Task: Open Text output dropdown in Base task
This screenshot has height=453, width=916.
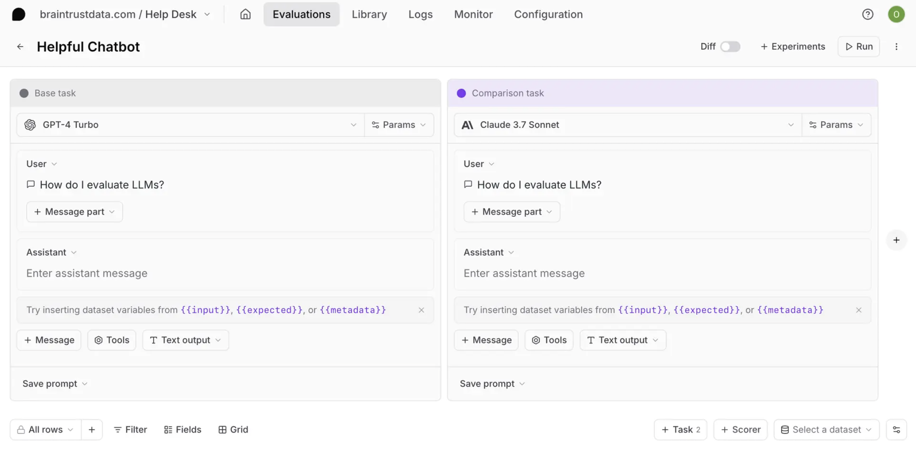Action: tap(185, 340)
